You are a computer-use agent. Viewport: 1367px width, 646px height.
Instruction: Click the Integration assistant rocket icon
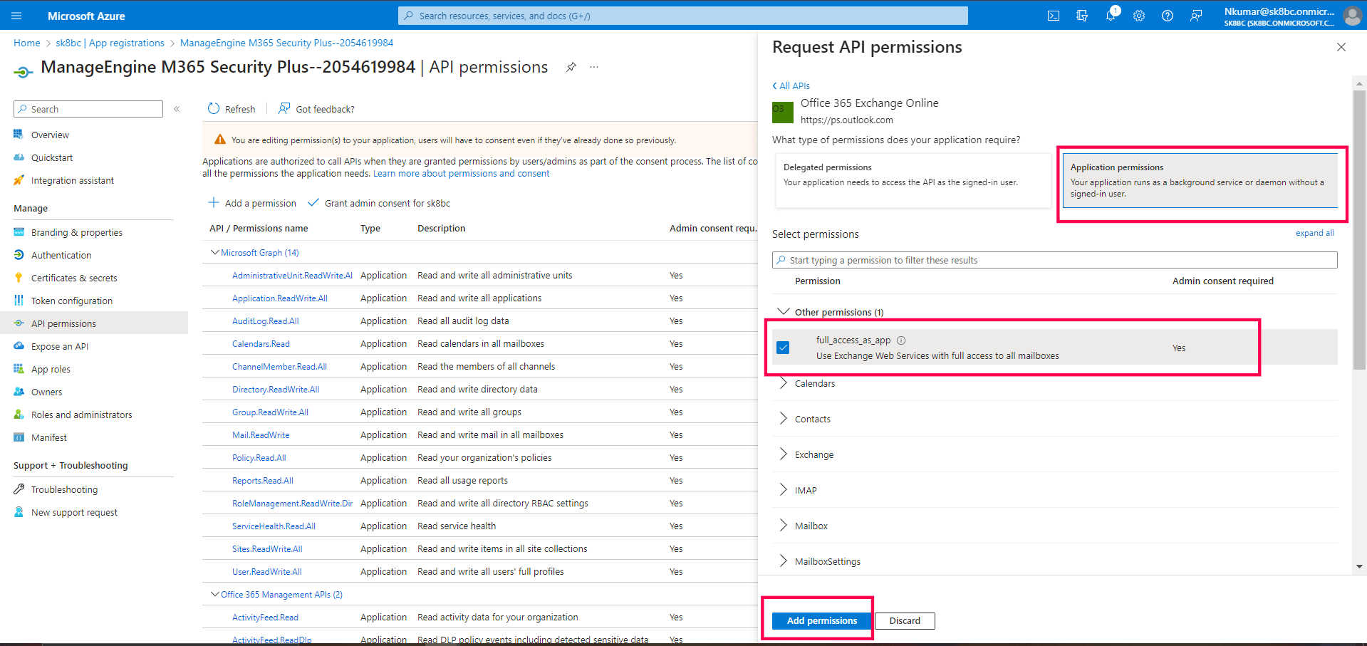pos(19,180)
